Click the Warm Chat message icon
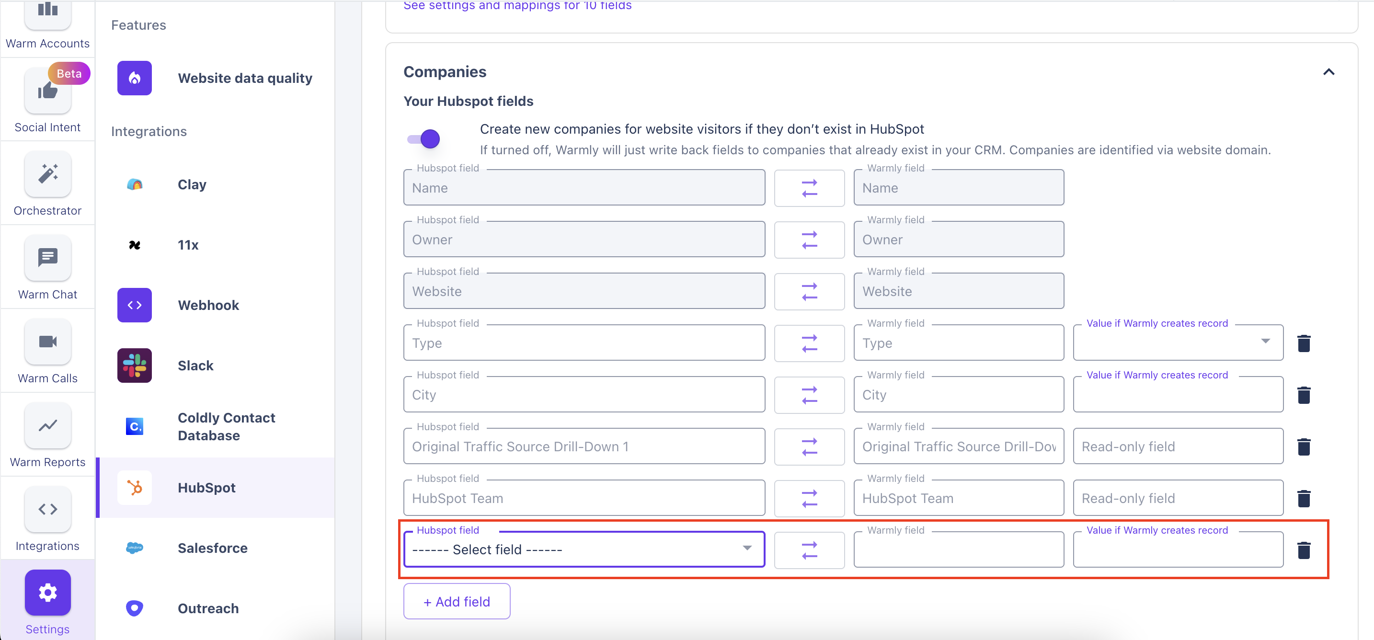The height and width of the screenshot is (640, 1374). click(x=47, y=258)
